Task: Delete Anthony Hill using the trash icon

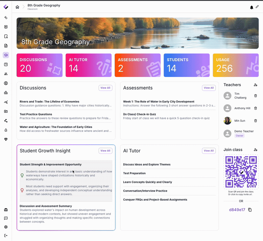Action: point(255,108)
